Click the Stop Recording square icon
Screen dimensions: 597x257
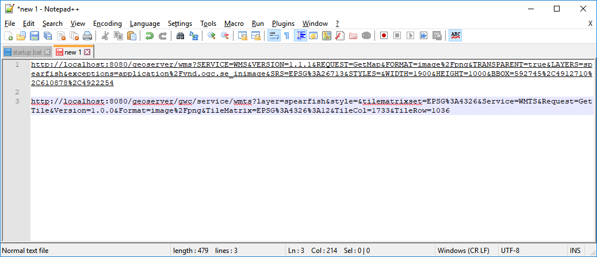click(x=397, y=36)
